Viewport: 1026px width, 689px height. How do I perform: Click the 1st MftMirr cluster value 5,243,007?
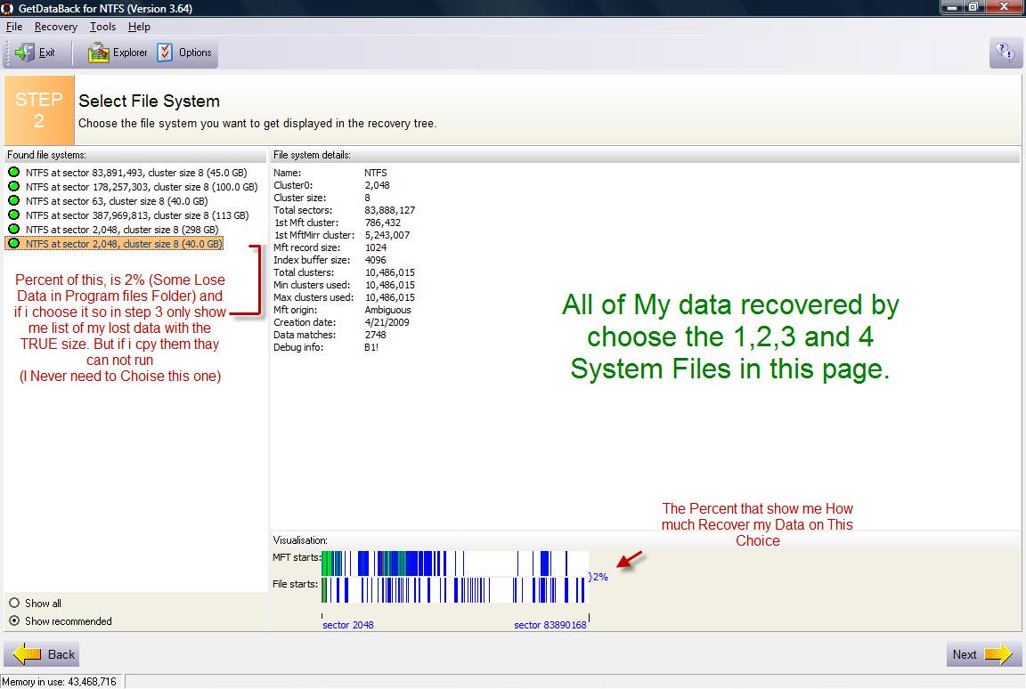[387, 235]
